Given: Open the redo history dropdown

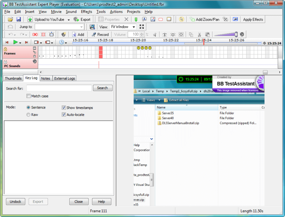Looking at the screenshot, I should point(26,35).
